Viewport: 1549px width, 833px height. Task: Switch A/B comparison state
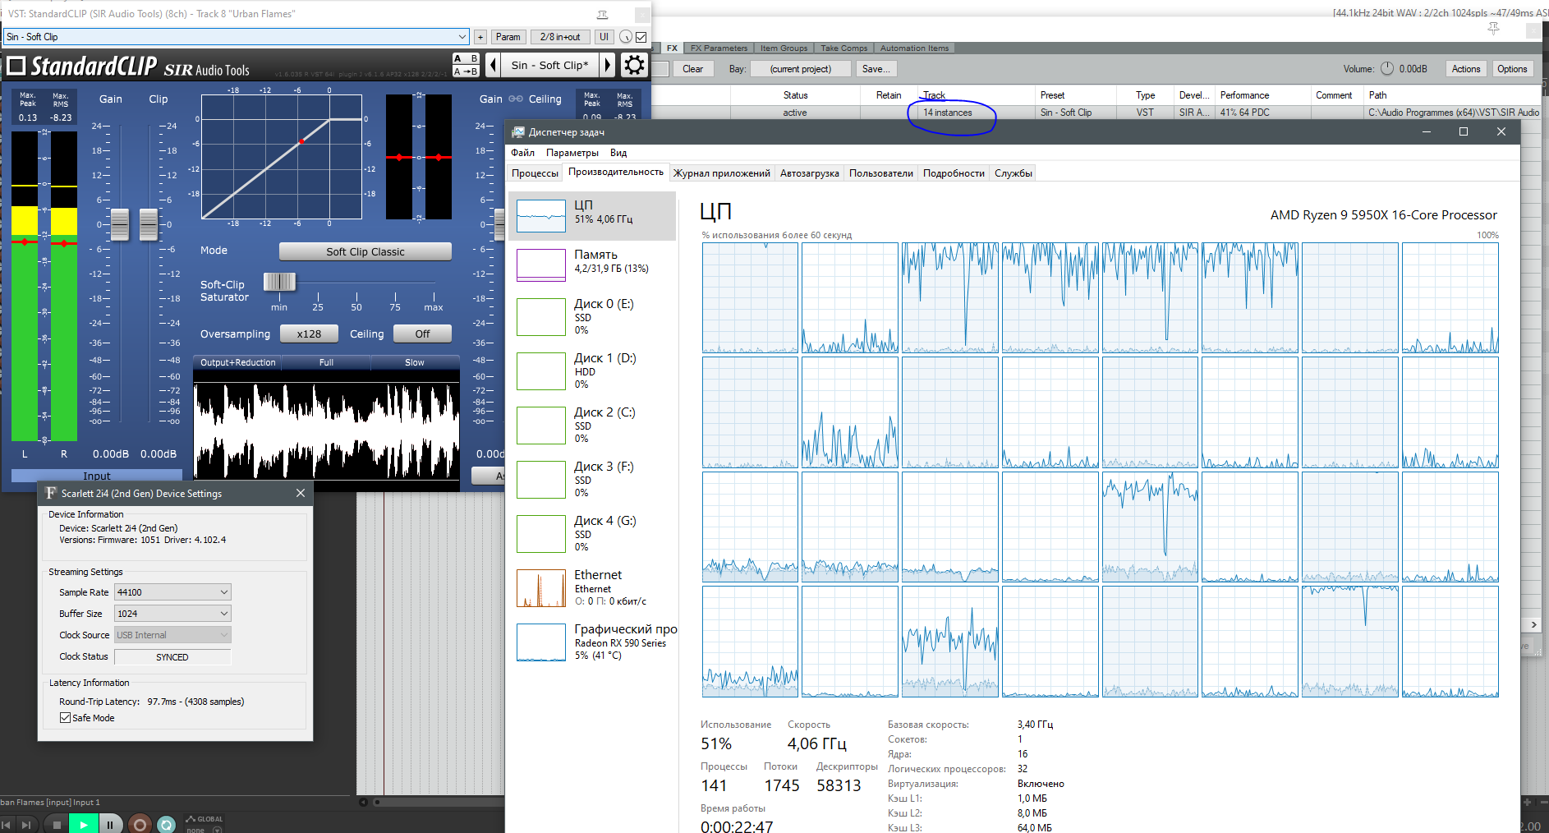point(467,58)
